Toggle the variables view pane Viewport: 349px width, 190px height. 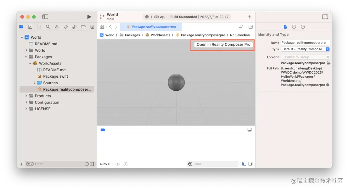pos(244,164)
